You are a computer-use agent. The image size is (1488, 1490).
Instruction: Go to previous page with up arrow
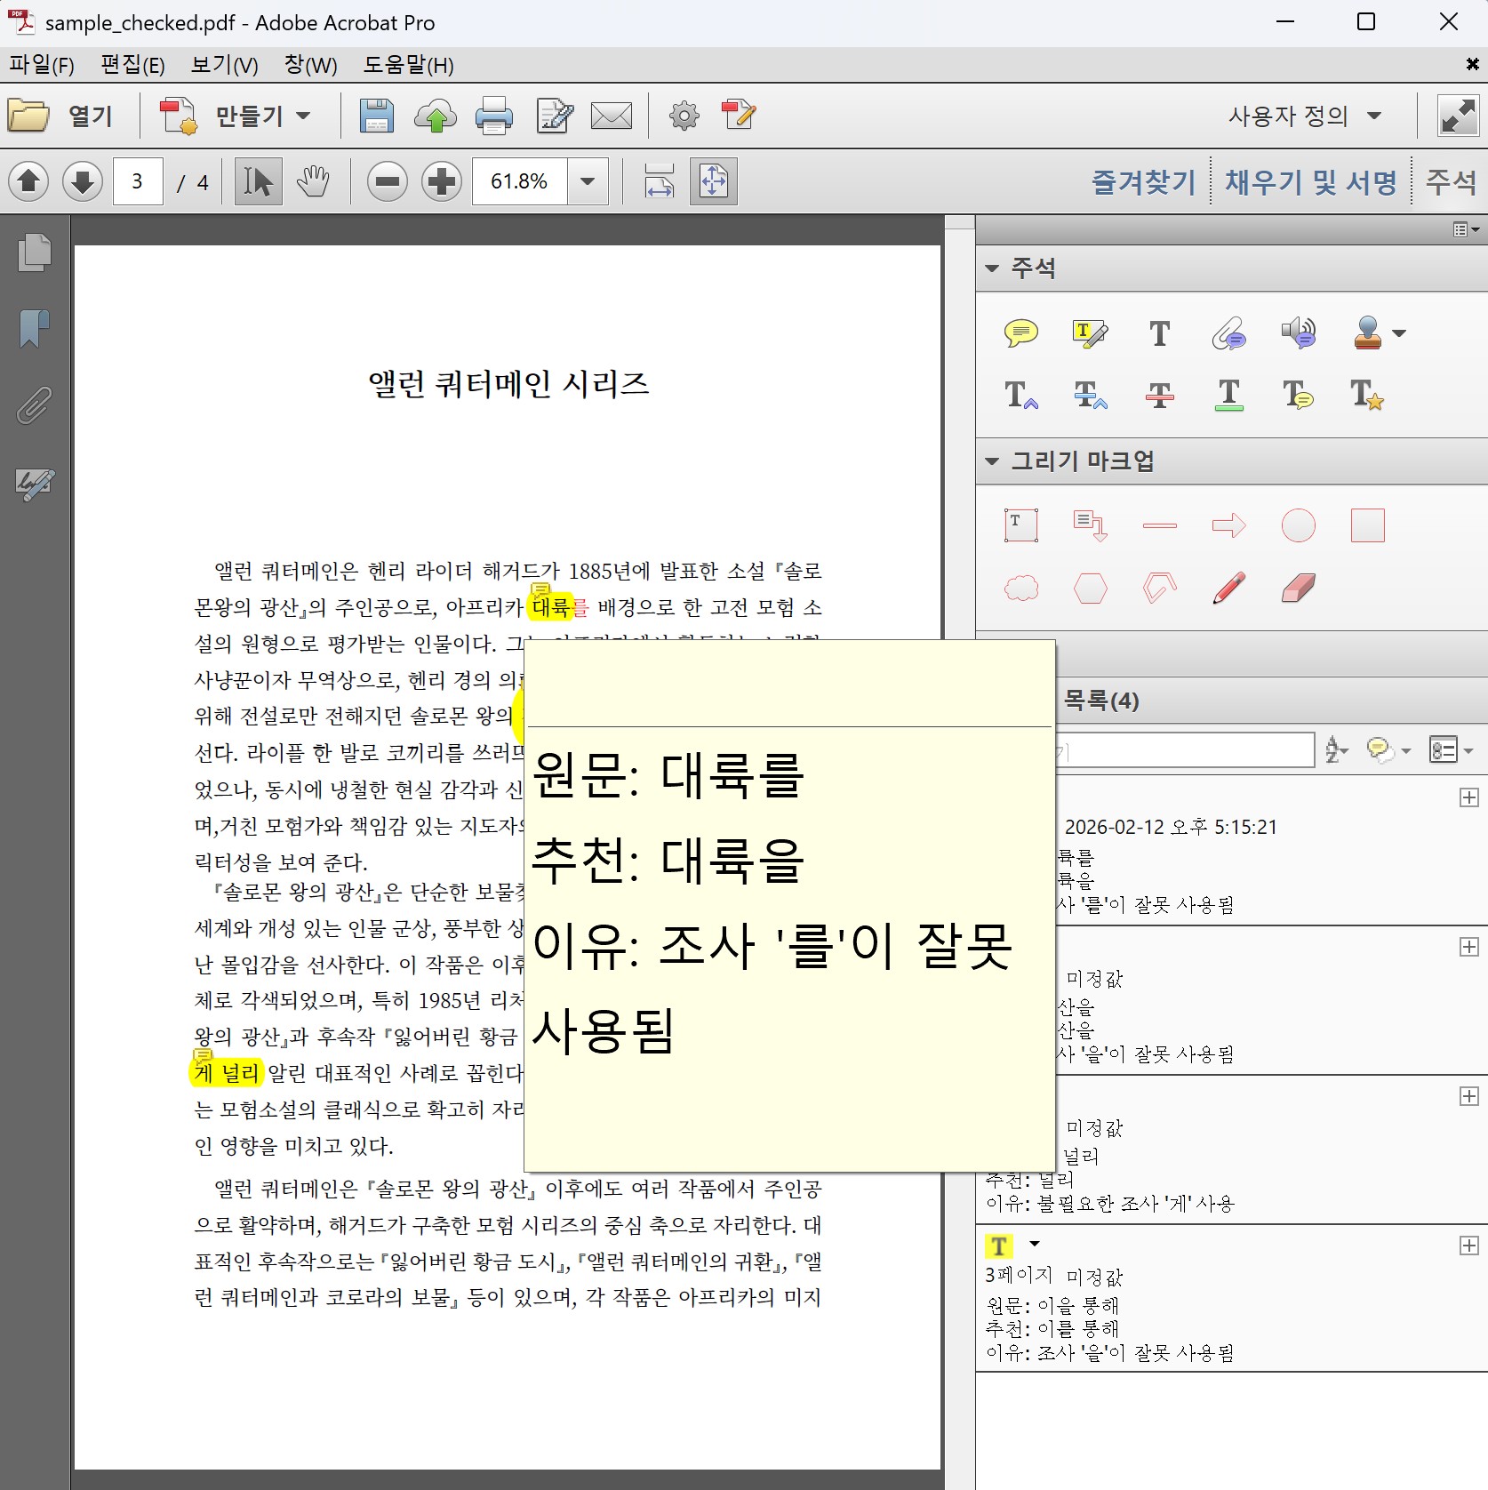28,181
